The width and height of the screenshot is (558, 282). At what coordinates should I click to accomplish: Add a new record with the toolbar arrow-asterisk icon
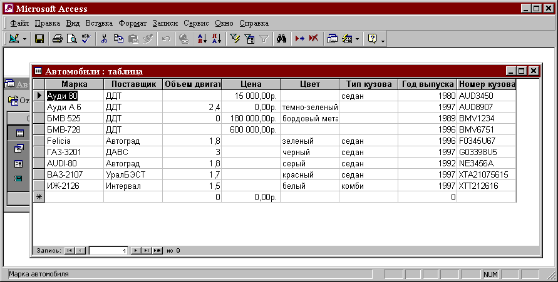[299, 38]
